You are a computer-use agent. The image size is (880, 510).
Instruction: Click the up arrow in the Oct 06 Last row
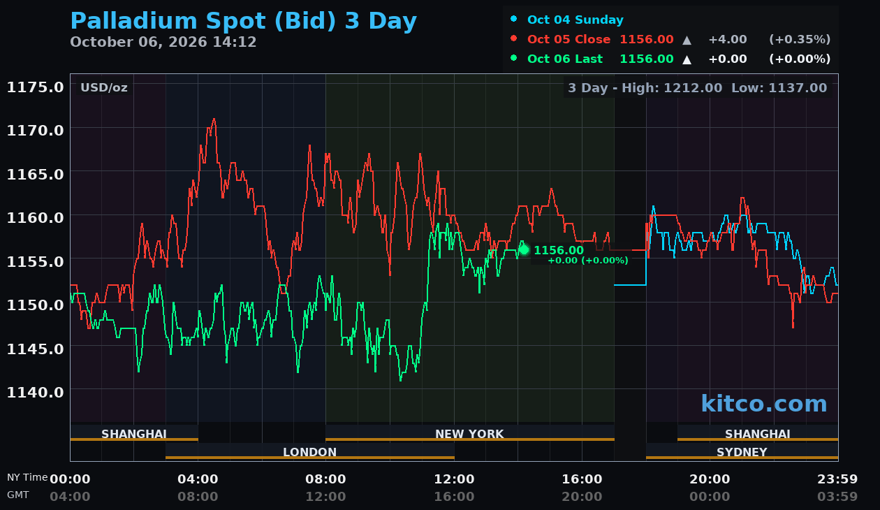[687, 59]
